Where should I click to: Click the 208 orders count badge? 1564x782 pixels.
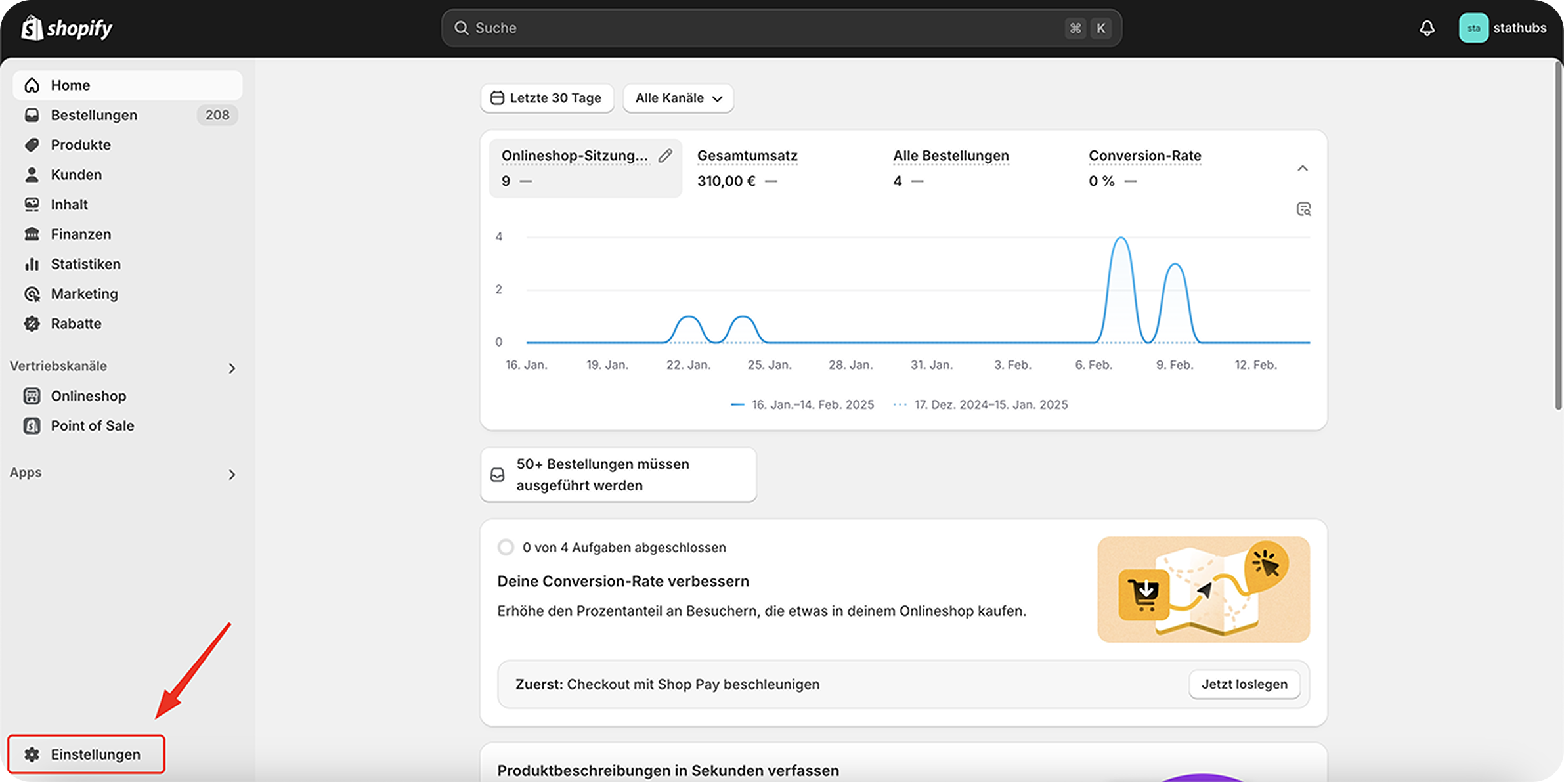point(217,115)
